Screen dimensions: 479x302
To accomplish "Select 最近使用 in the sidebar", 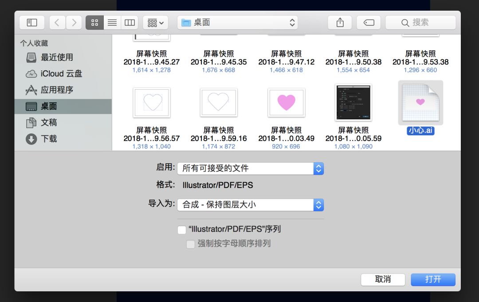I will click(63, 57).
